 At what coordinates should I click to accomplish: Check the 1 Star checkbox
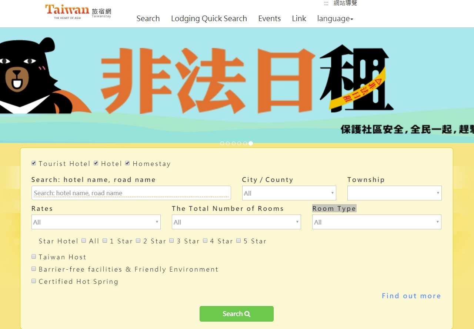pyautogui.click(x=105, y=240)
